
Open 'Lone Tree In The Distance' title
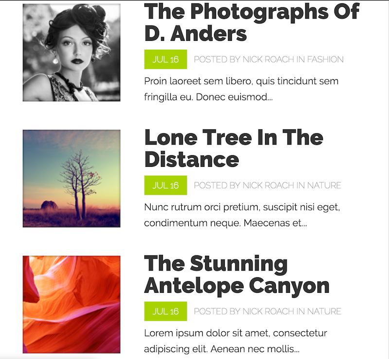(x=234, y=148)
